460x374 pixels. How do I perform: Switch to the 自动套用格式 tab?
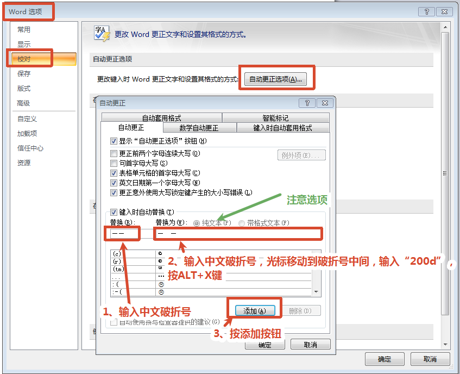(162, 118)
